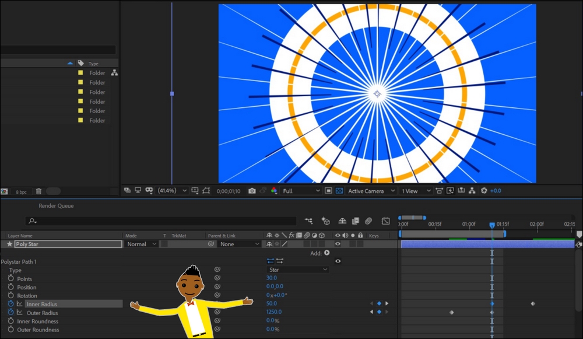583x339 pixels.
Task: Click the Composition Flowchart icon in viewer
Action: (472, 191)
